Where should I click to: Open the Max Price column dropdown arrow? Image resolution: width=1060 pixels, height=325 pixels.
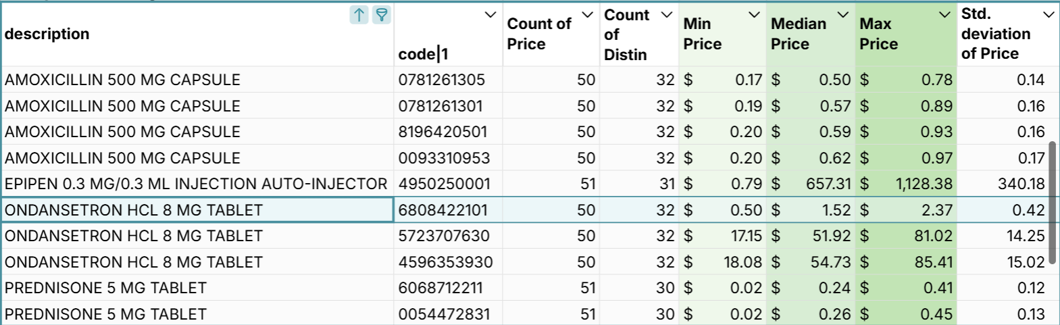pyautogui.click(x=944, y=15)
